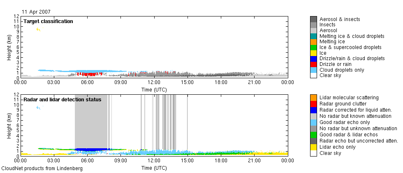Select the Aerosol & insects legend swatch
The height and width of the screenshot is (173, 403).
coord(313,19)
